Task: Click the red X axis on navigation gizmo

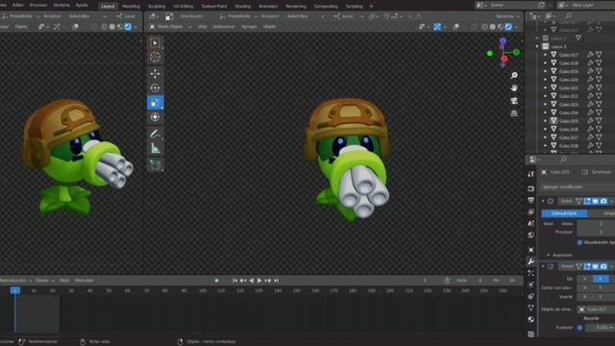Action: coord(504,59)
